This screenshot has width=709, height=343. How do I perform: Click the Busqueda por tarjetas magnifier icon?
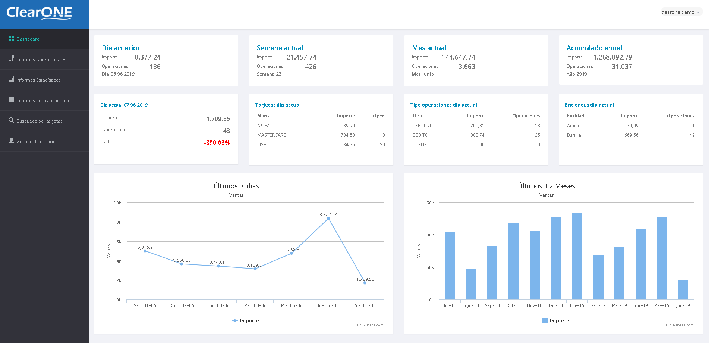[x=11, y=120]
